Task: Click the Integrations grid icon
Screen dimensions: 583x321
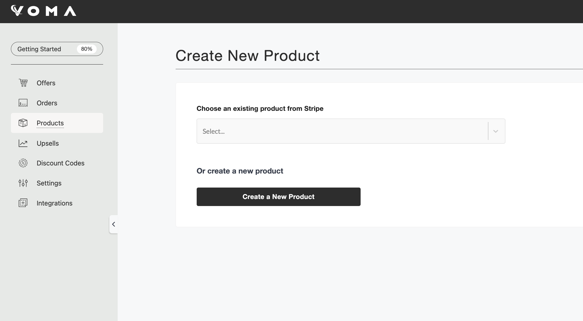Action: [x=23, y=203]
